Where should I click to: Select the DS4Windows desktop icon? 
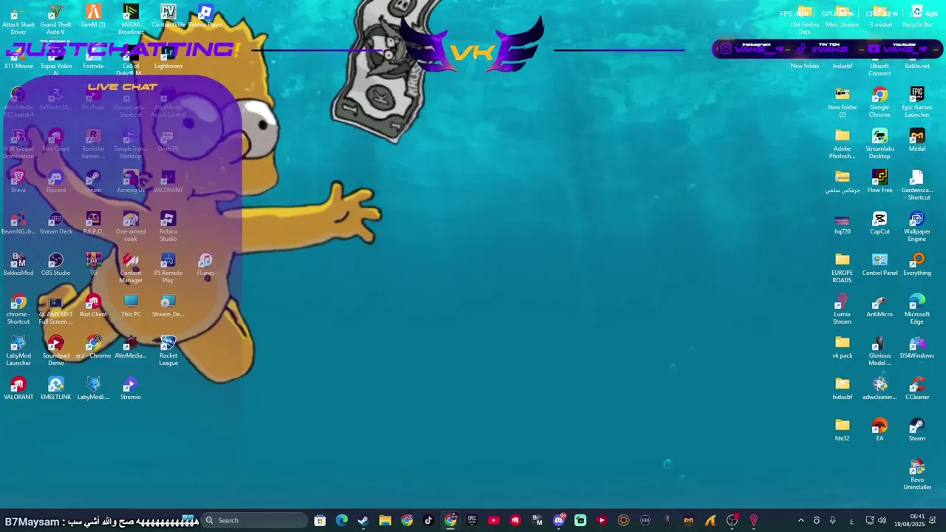917,348
